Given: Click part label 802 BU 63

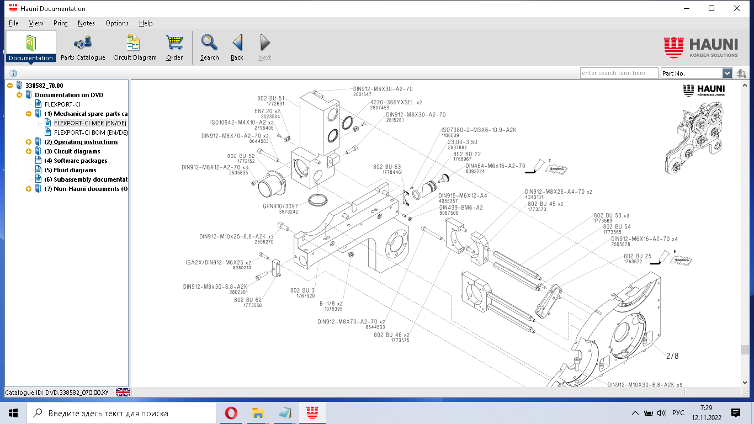Looking at the screenshot, I should [x=387, y=167].
